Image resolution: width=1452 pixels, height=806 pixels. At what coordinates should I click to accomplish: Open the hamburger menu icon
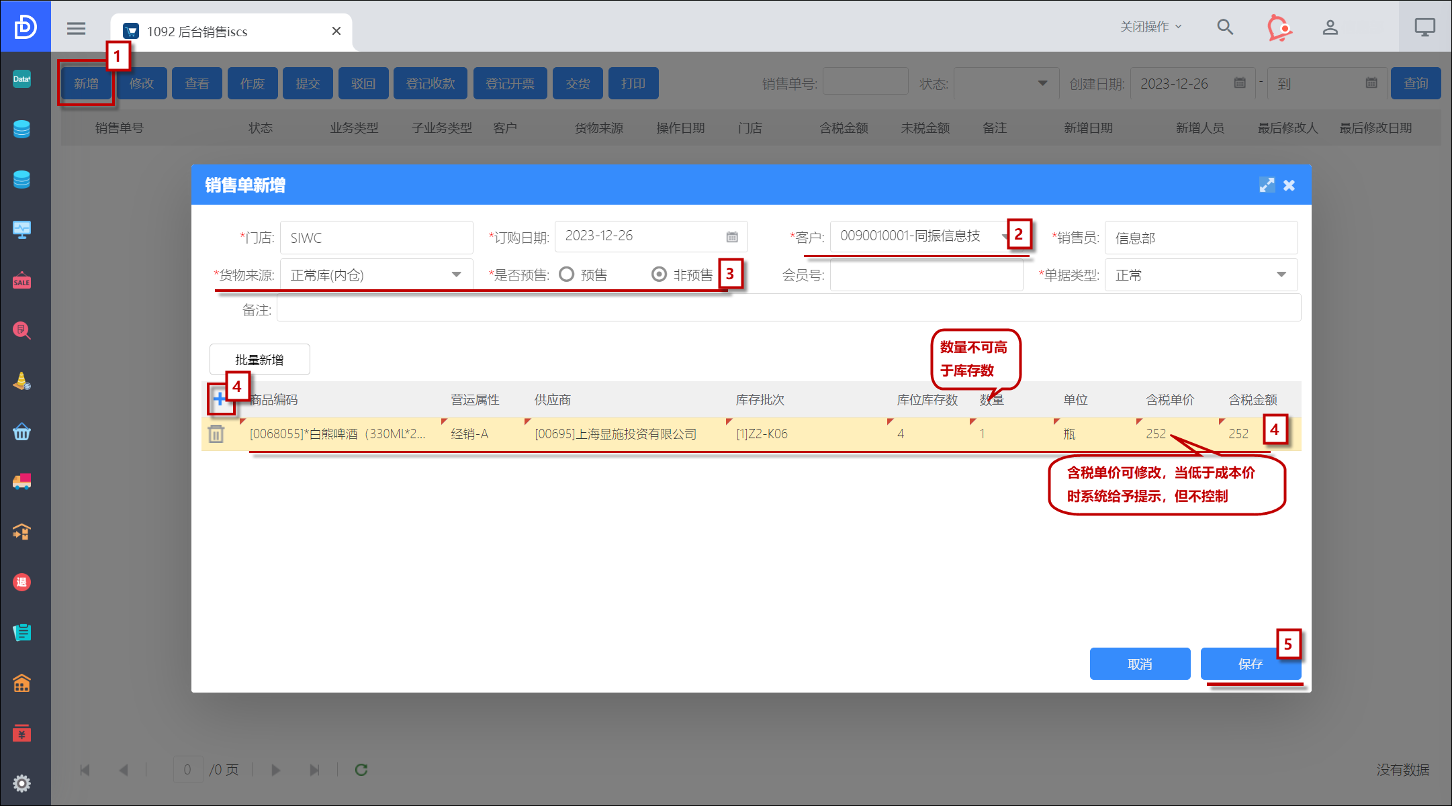[76, 28]
